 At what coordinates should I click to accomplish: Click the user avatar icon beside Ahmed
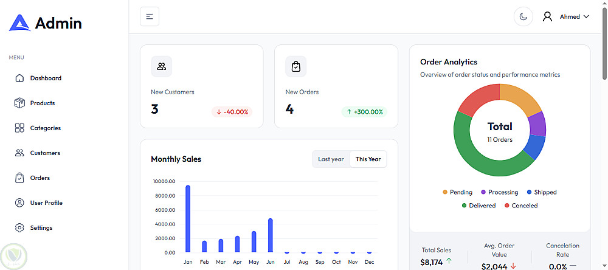548,17
